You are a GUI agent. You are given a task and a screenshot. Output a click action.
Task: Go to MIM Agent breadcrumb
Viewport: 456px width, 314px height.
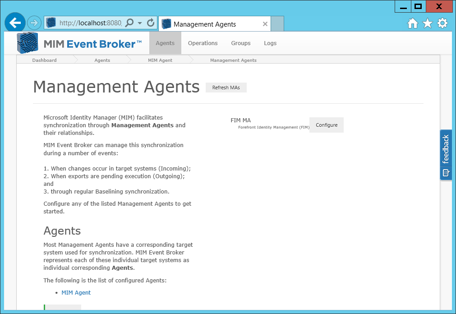tap(160, 60)
